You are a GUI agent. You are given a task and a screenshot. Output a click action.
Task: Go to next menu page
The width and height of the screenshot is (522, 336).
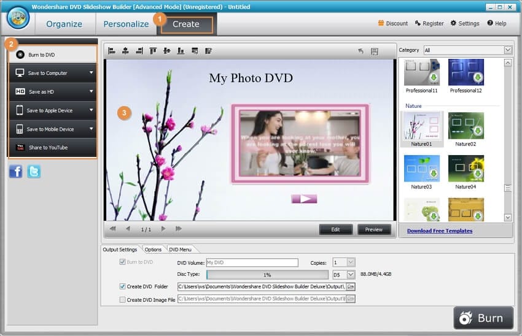[x=163, y=229]
